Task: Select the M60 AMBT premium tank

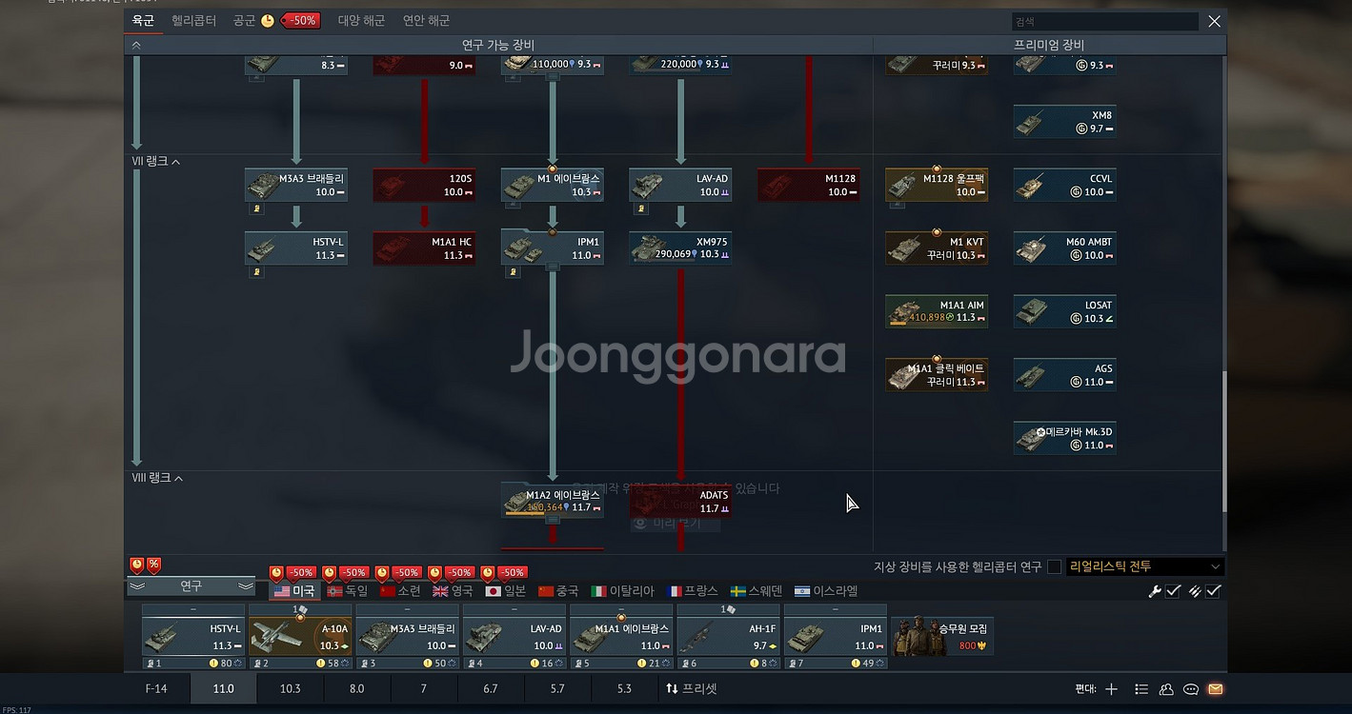Action: pyautogui.click(x=1065, y=248)
